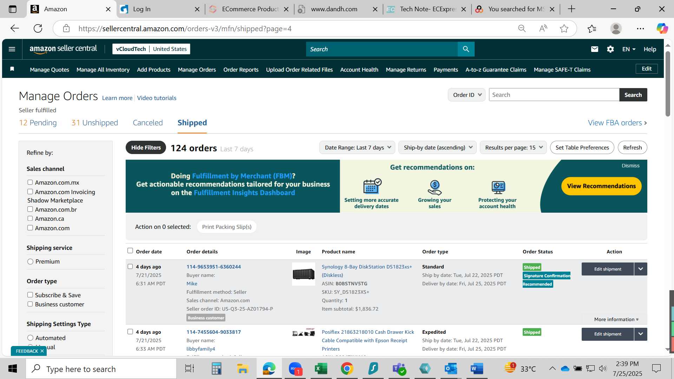Open the Calculator app on the taskbar
Screen dimensions: 674x379
tap(216, 368)
